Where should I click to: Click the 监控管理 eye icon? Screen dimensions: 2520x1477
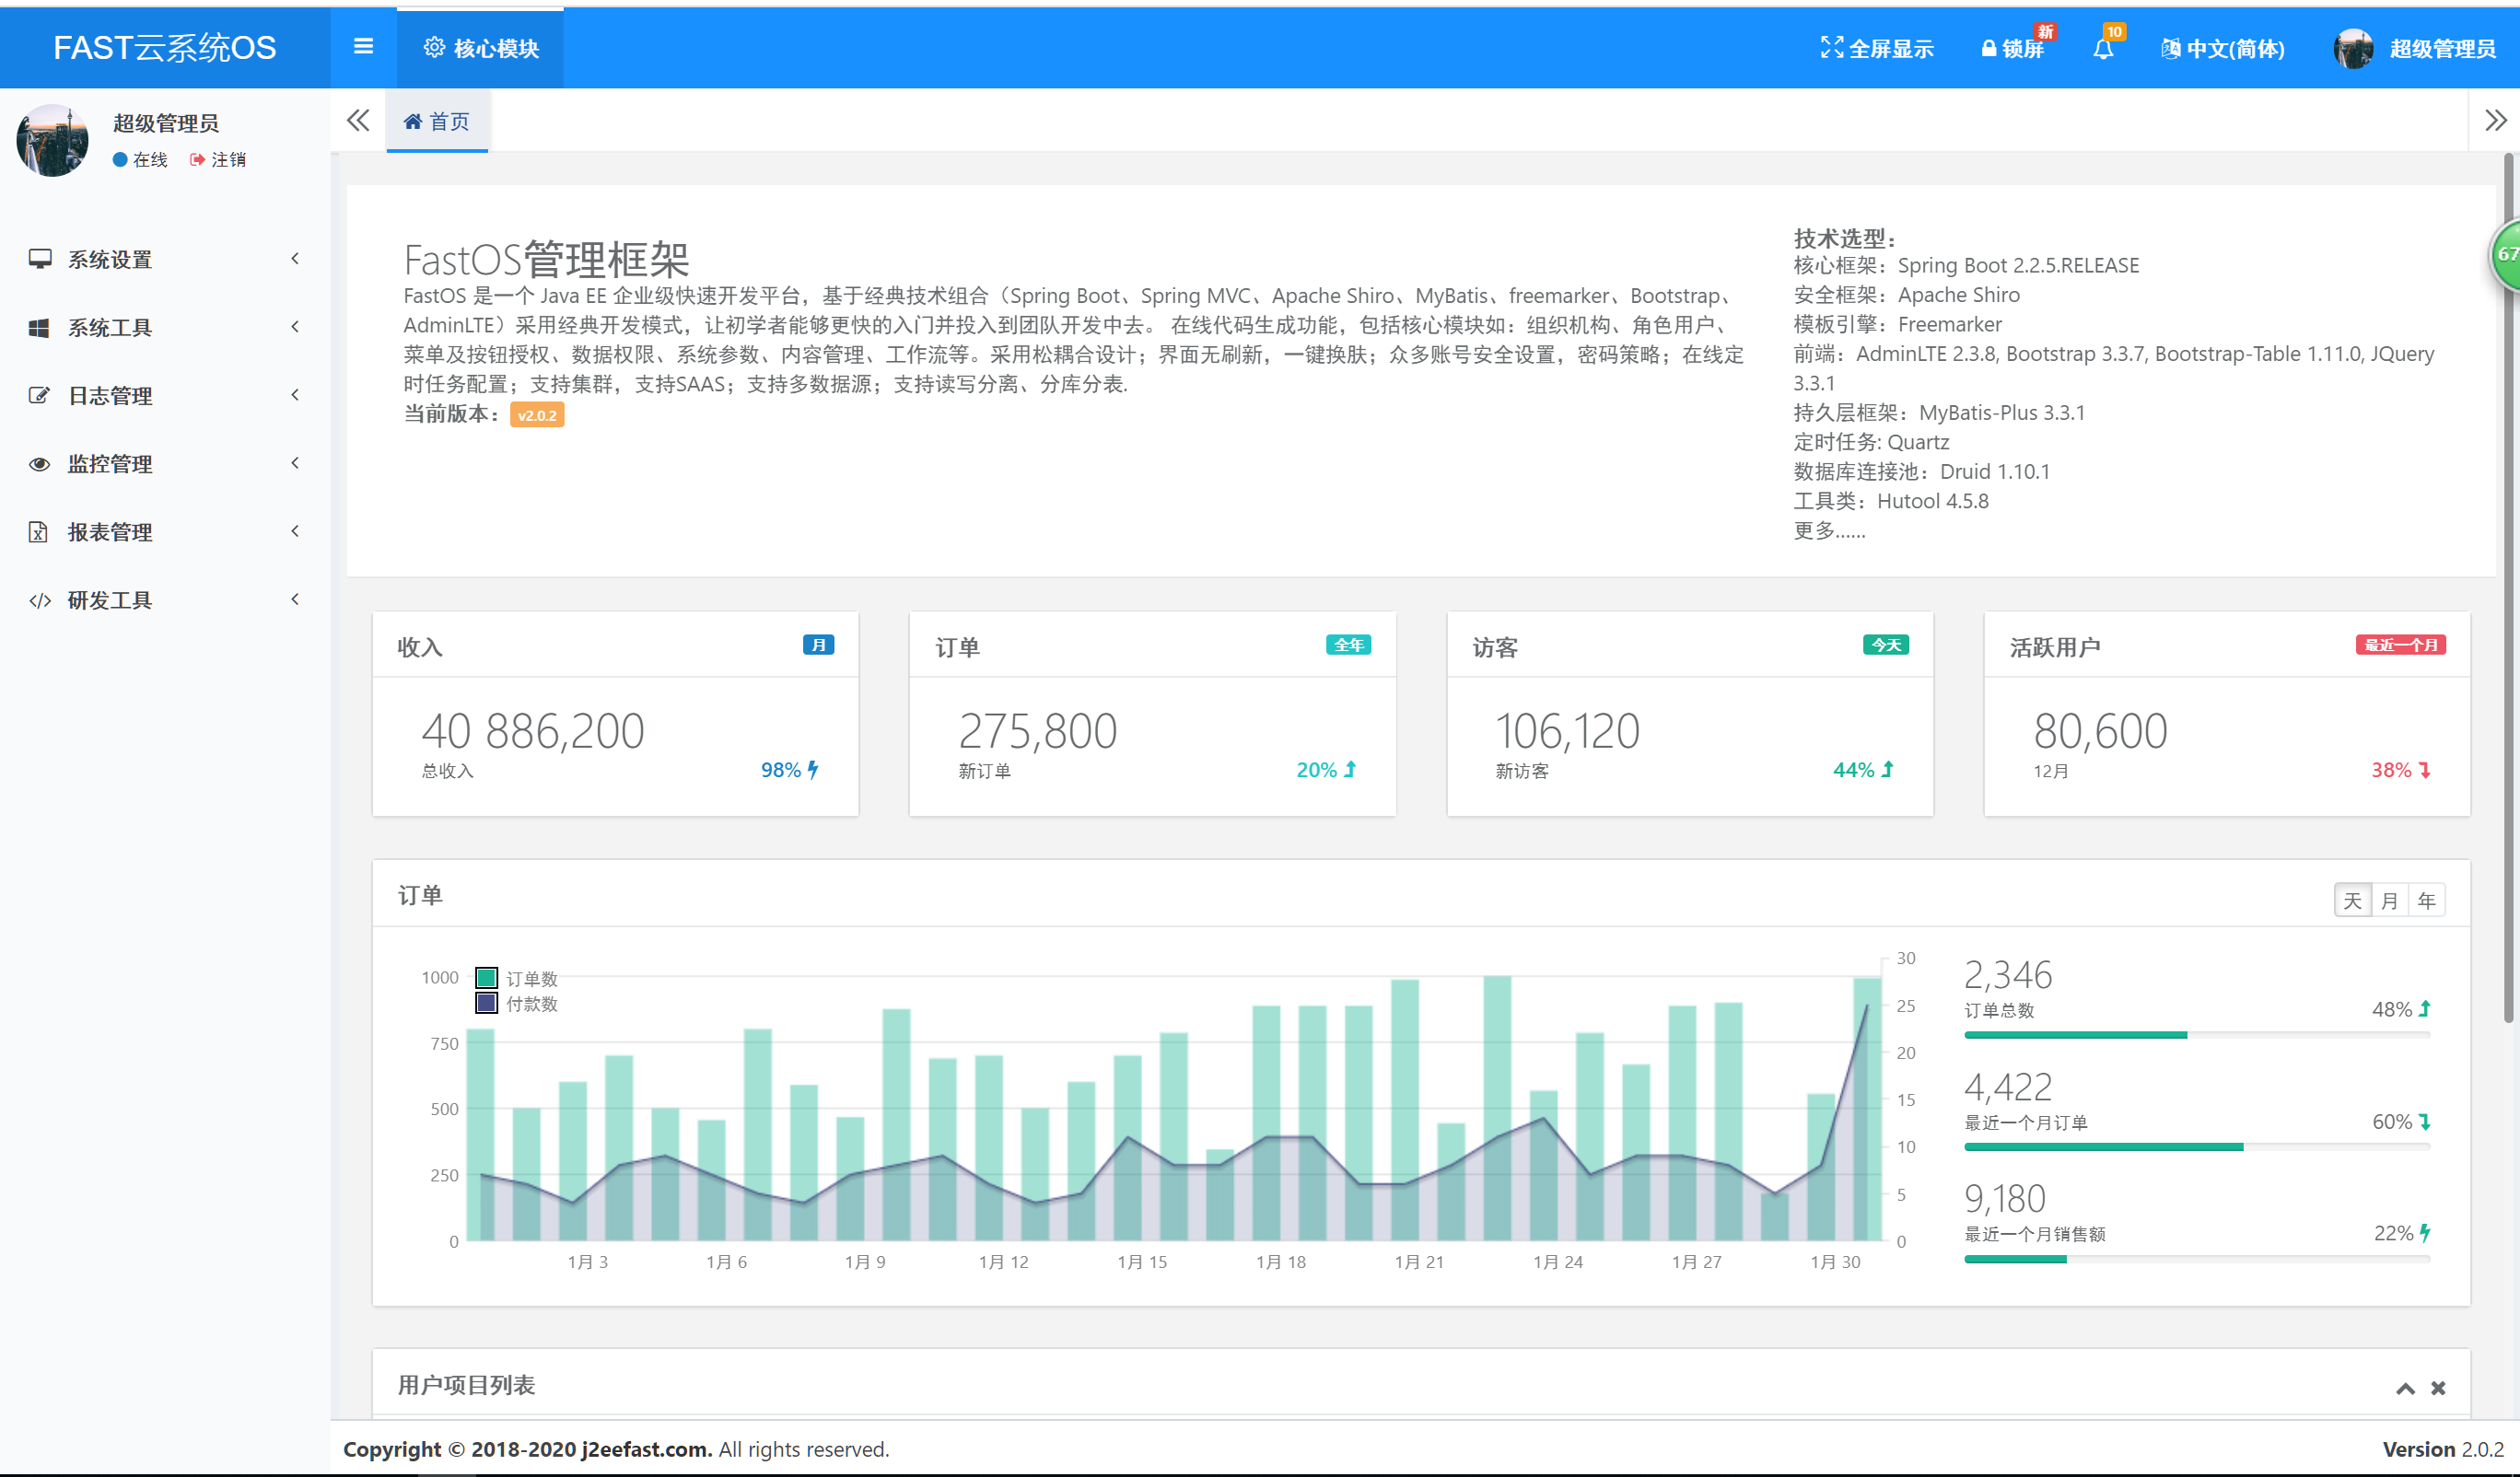[x=39, y=464]
